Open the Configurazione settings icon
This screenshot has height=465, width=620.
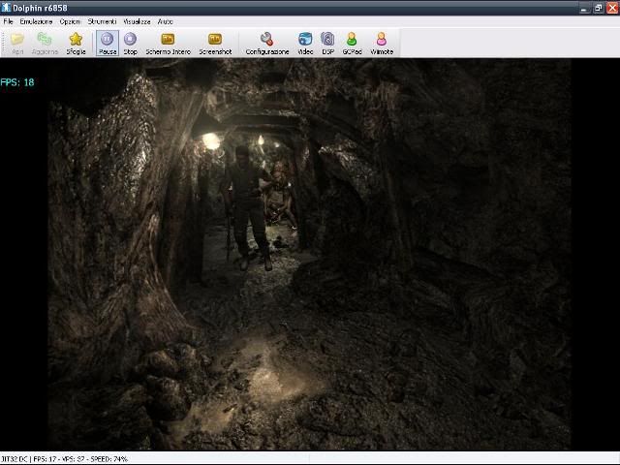click(267, 43)
